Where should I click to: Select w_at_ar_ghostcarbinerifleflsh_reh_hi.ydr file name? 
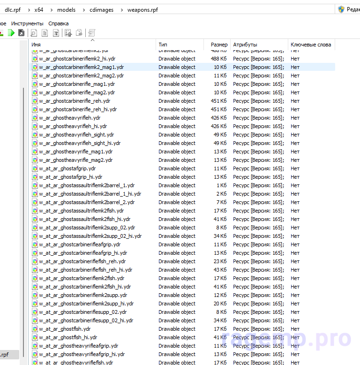tap(86, 270)
